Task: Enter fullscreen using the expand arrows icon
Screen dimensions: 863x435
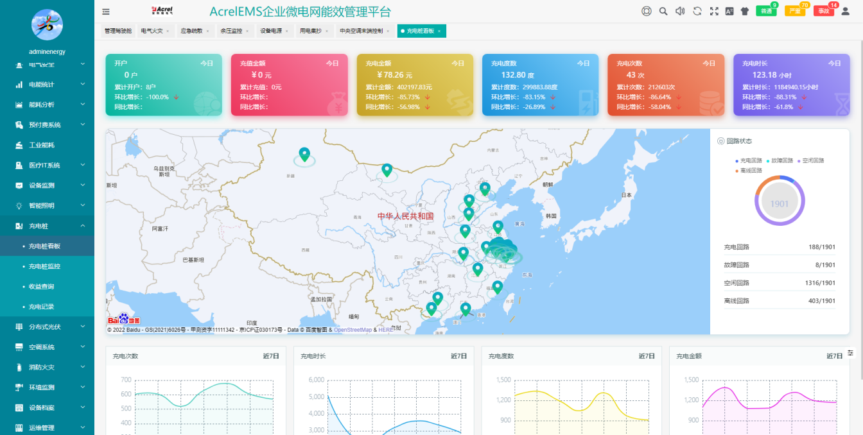Action: [714, 11]
